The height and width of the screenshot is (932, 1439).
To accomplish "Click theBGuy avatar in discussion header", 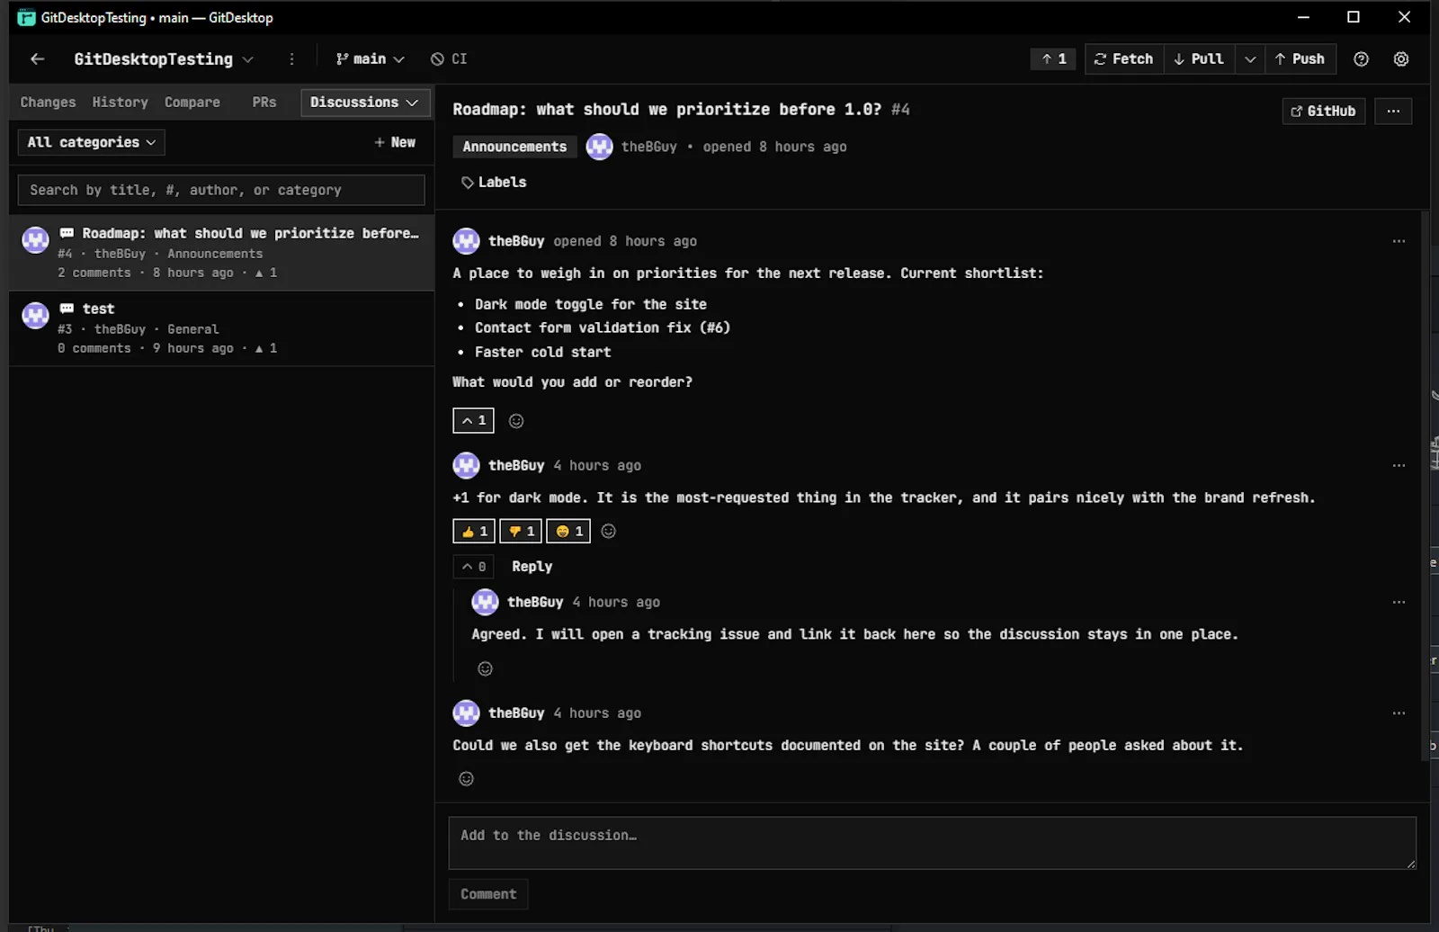I will [x=599, y=147].
